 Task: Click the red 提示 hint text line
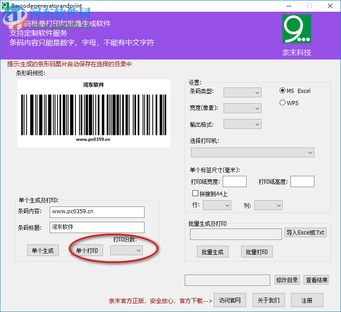click(x=70, y=64)
